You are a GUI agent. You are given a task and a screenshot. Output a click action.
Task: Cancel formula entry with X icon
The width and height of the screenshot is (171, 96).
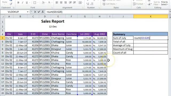tap(35, 12)
